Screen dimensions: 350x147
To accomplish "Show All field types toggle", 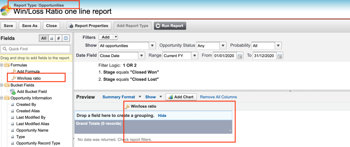I will pyautogui.click(x=43, y=38).
